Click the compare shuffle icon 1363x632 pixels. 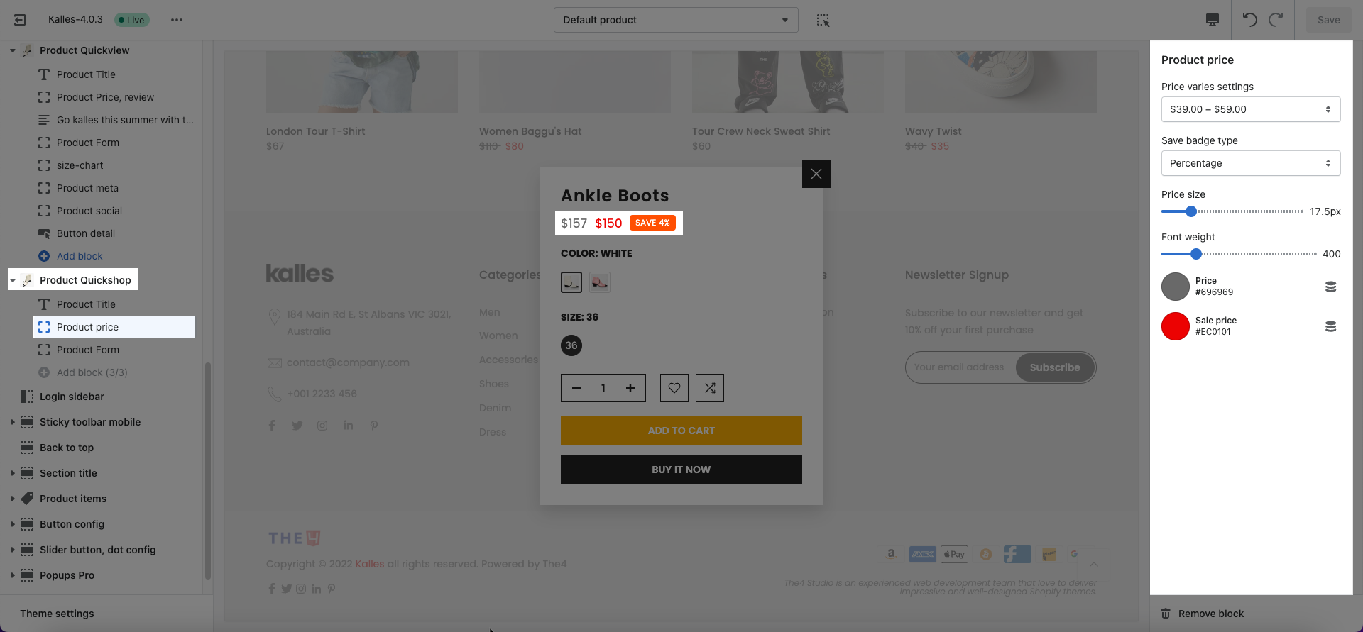[x=710, y=388]
